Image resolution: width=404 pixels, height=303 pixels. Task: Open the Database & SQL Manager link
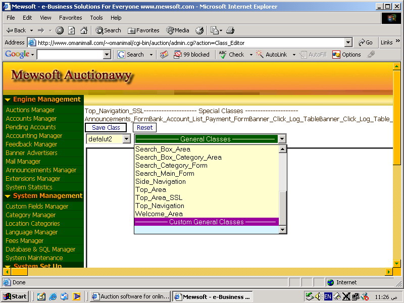pyautogui.click(x=40, y=249)
